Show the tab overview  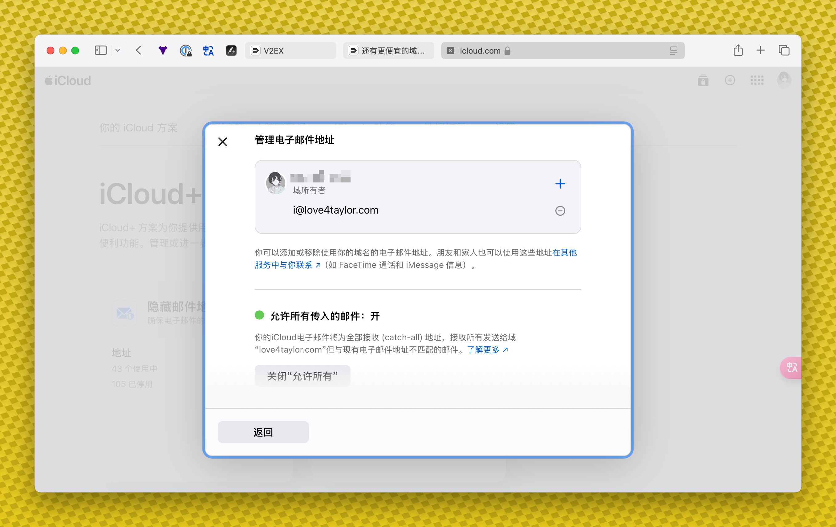tap(784, 51)
